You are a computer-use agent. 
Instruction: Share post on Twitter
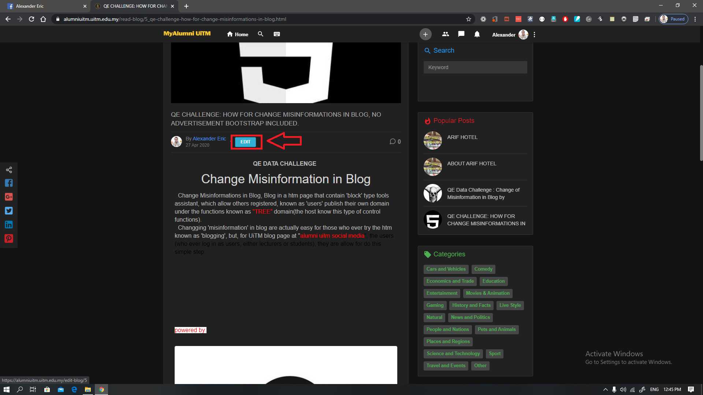9,211
